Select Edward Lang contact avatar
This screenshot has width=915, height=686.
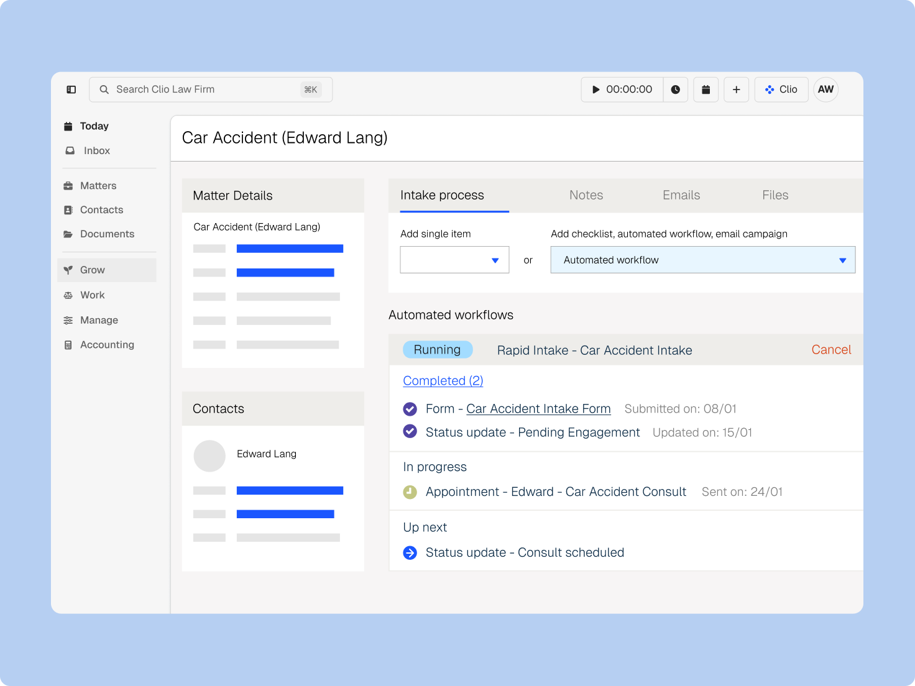209,456
